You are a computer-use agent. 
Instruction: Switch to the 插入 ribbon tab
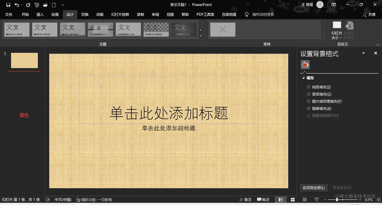40,14
